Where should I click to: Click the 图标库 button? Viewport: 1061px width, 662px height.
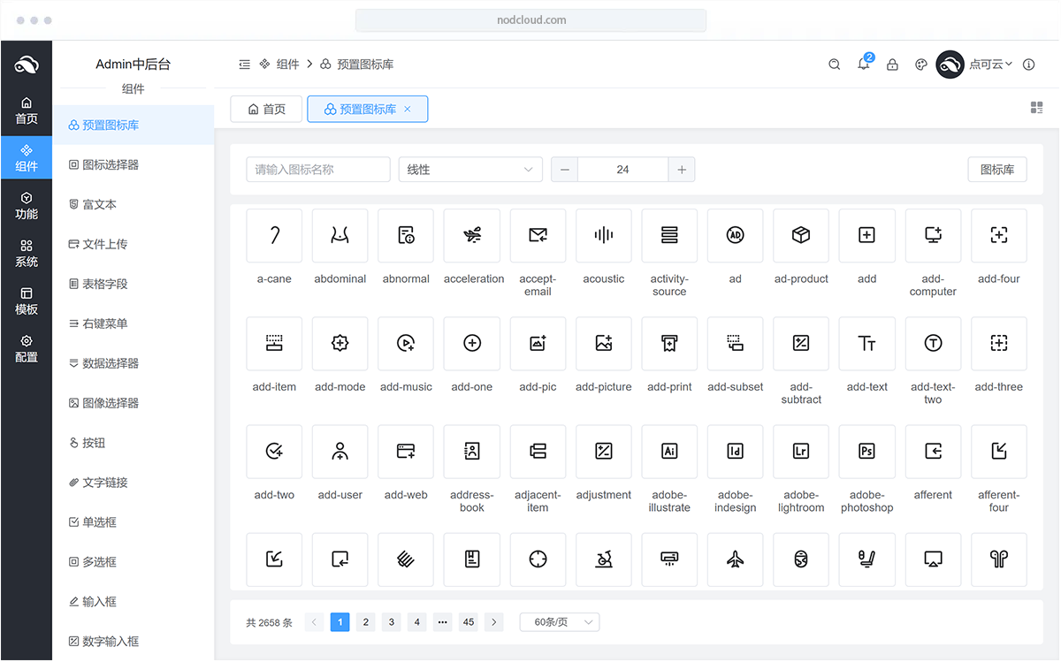tap(996, 170)
